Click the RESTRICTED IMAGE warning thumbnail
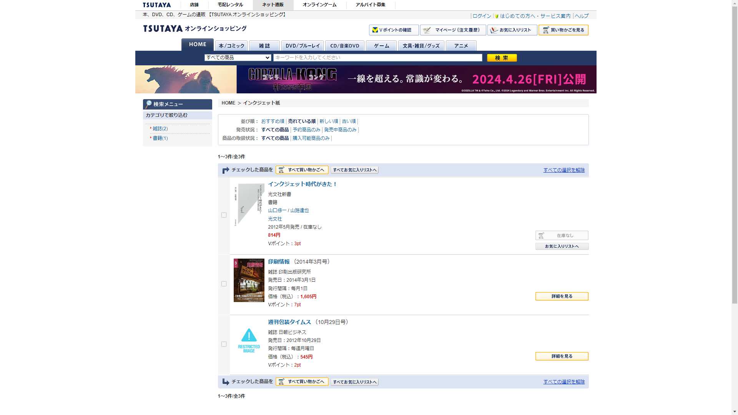The width and height of the screenshot is (738, 415). point(249,340)
